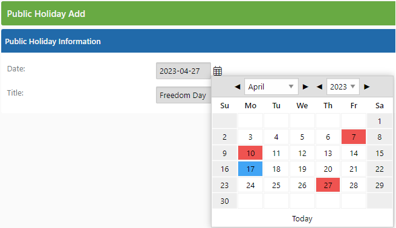Viewport: 396px width, 228px height.
Task: Choose day 29 in calendar
Action: 379,185
